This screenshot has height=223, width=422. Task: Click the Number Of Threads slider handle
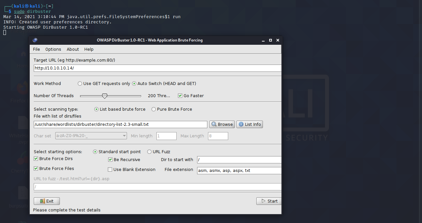(x=105, y=96)
